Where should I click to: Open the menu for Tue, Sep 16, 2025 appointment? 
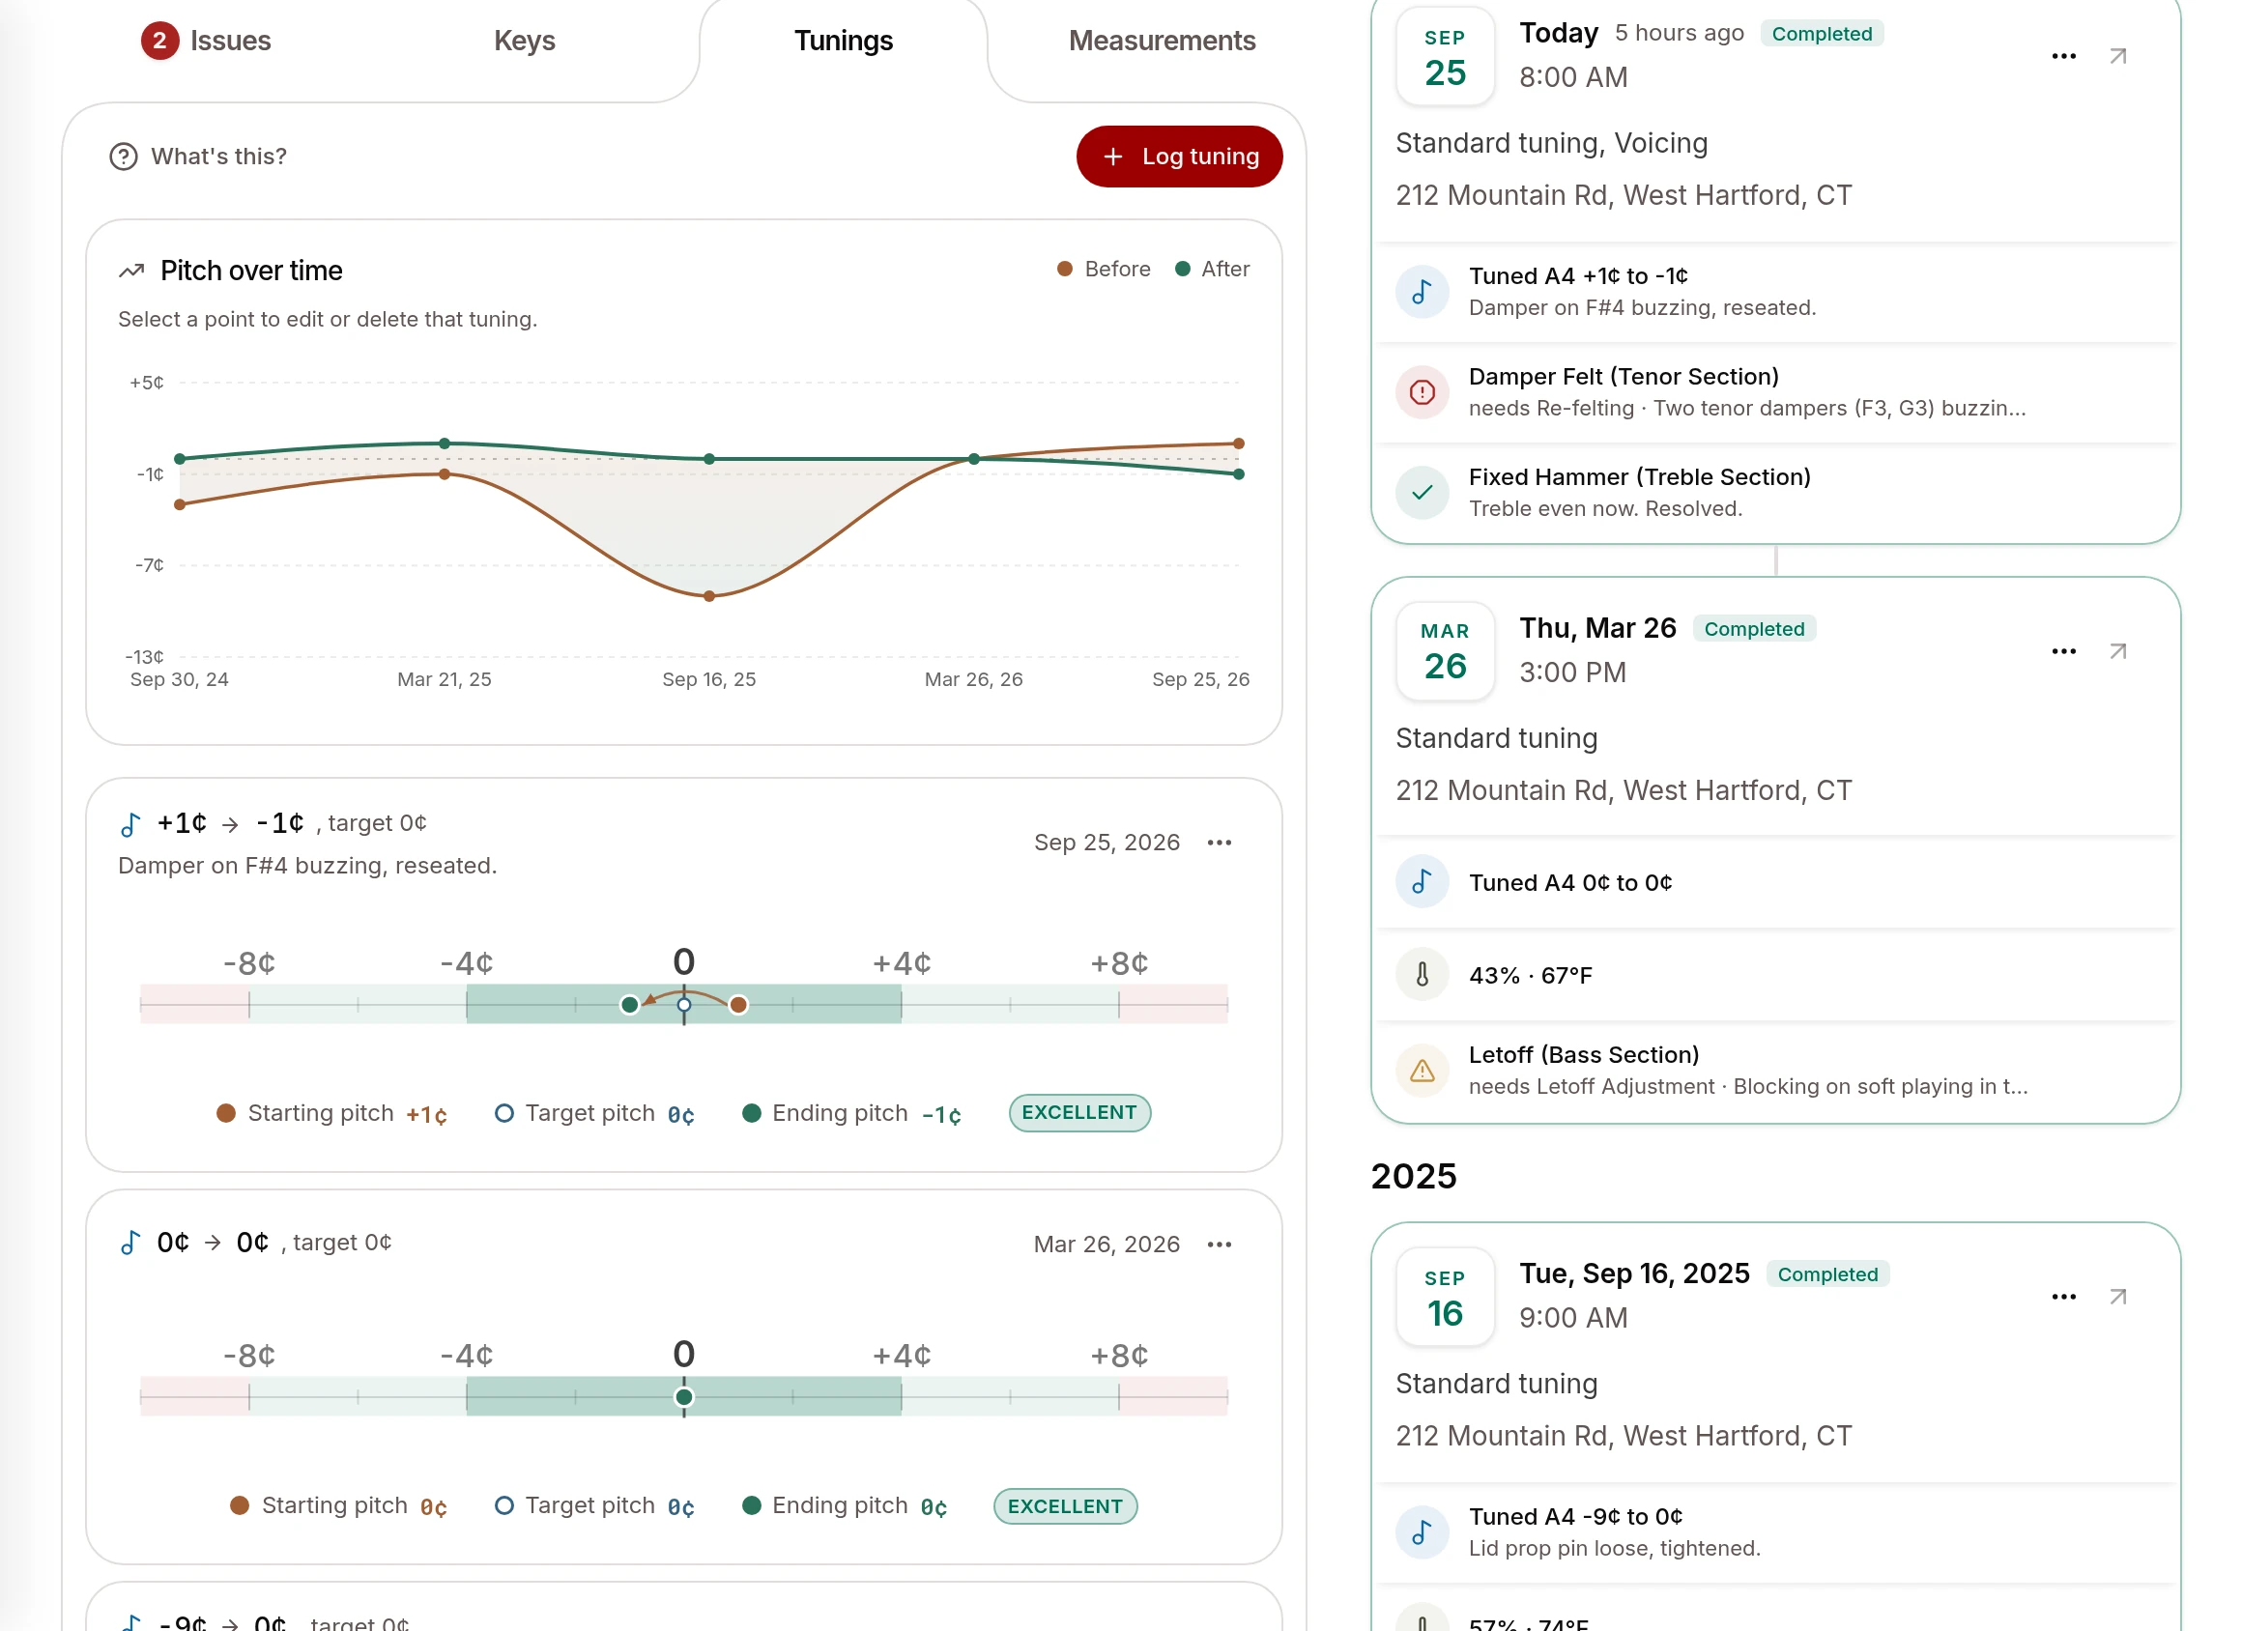click(x=2063, y=1297)
